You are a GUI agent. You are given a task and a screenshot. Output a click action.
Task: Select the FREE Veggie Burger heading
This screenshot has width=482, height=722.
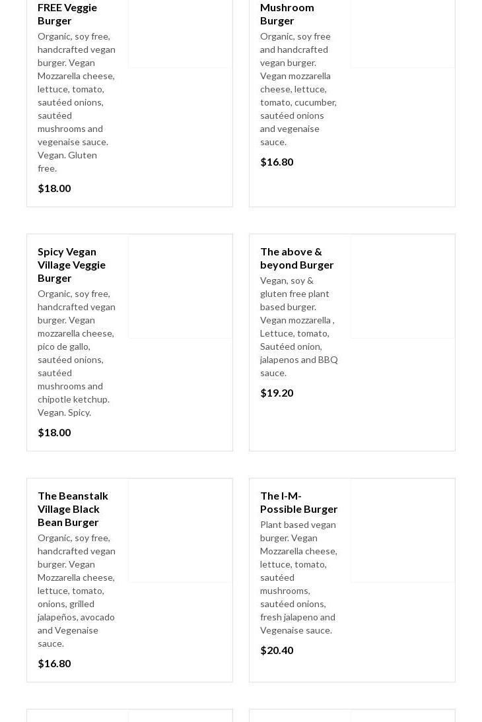click(x=67, y=14)
